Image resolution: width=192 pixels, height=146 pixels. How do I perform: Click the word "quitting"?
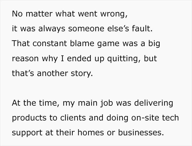122,59
